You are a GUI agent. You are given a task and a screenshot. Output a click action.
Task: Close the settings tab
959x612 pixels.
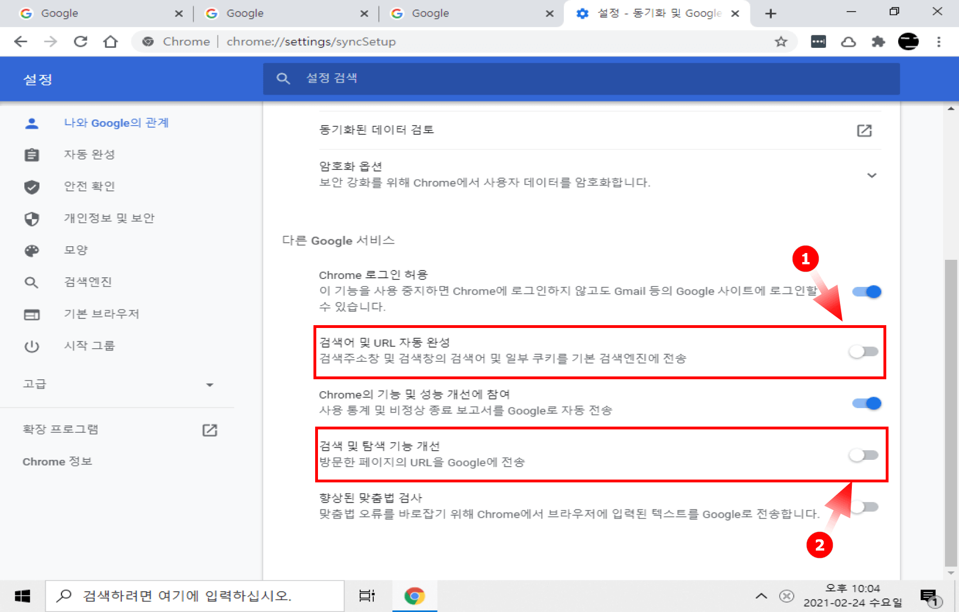735,14
